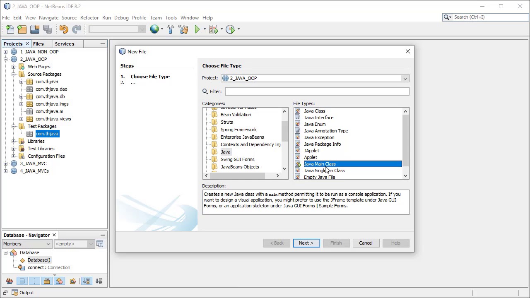Toggle Show Inherited Members in the Navigator
The height and width of the screenshot is (298, 530).
10,281
